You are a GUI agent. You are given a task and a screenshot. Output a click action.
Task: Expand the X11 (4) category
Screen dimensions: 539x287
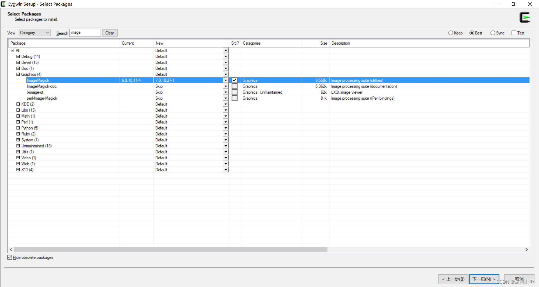click(x=18, y=170)
